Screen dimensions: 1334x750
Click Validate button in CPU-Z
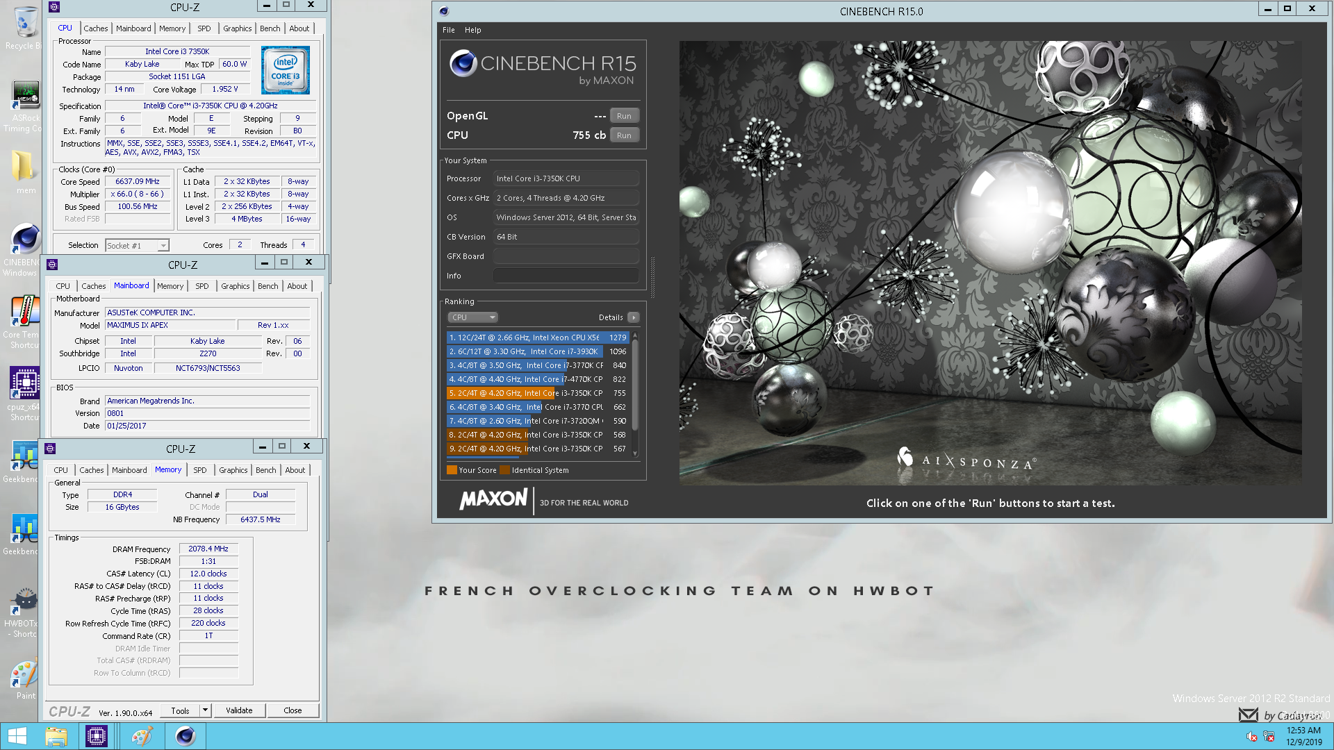(239, 710)
